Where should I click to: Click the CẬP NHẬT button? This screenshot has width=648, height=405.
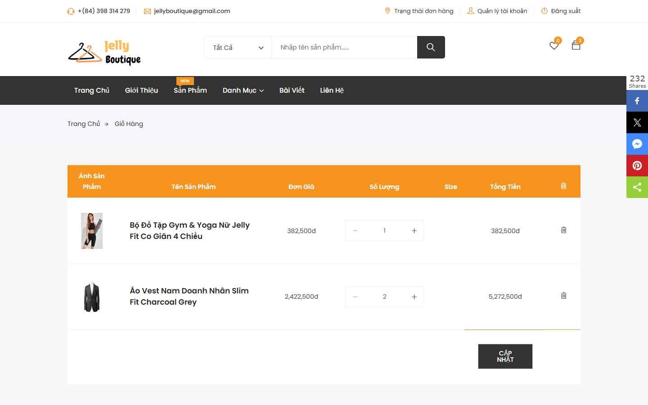(x=505, y=356)
